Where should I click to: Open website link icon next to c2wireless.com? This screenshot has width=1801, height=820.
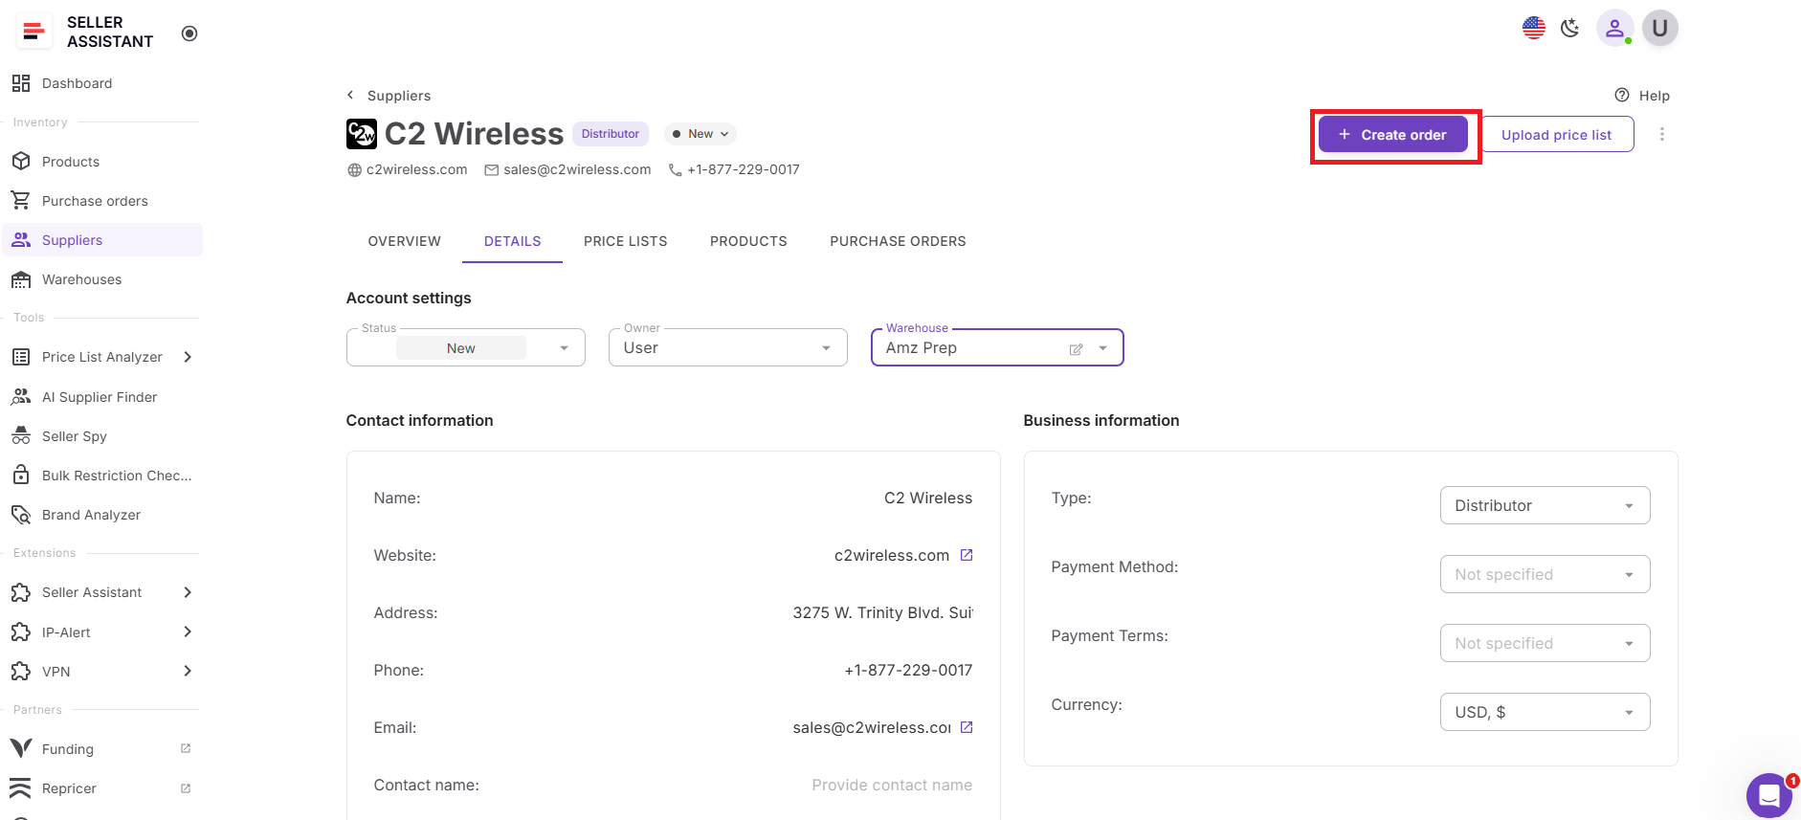tap(967, 555)
